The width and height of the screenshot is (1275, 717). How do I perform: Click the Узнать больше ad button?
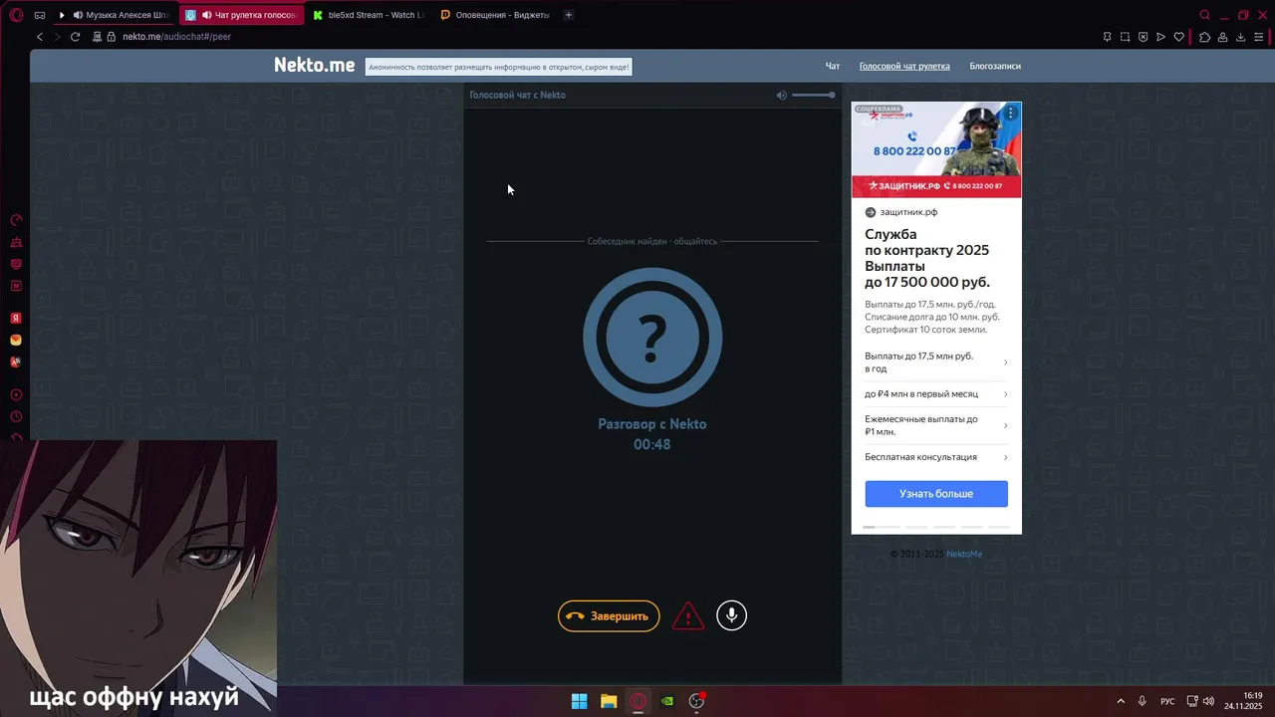click(x=936, y=494)
